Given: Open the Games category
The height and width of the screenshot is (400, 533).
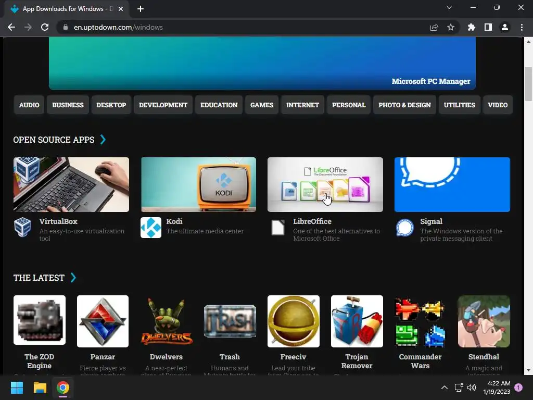Looking at the screenshot, I should coord(262,105).
